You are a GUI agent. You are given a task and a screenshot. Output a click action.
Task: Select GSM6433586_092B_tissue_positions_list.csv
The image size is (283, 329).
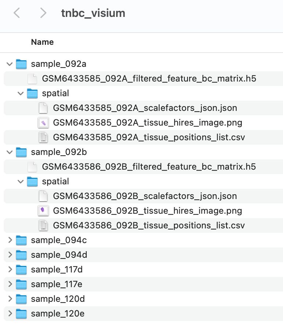click(x=149, y=225)
